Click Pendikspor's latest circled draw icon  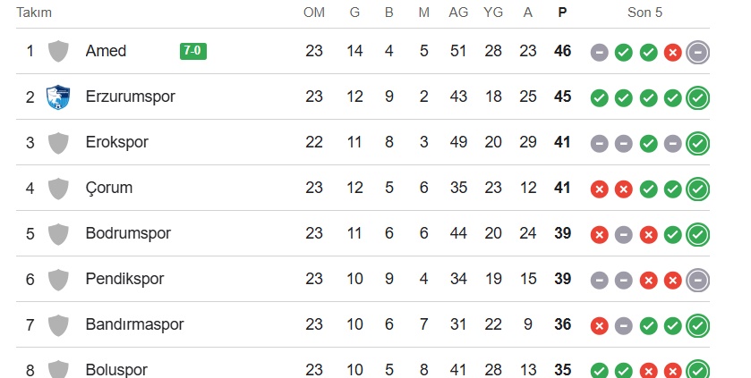tap(698, 280)
